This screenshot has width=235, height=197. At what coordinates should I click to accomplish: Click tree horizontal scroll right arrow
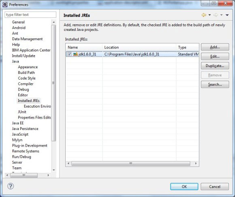click(48, 175)
